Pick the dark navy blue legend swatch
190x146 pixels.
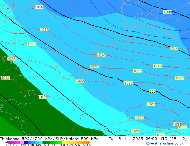click(x=25, y=142)
